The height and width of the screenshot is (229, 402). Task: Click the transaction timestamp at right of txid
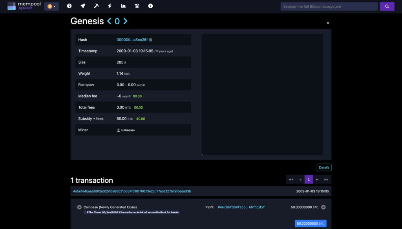tap(312, 191)
